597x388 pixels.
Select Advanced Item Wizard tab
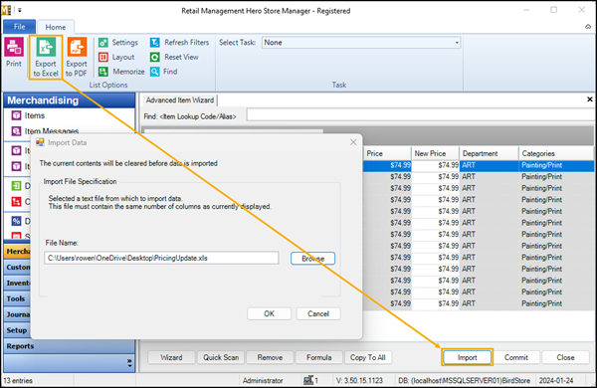point(180,100)
